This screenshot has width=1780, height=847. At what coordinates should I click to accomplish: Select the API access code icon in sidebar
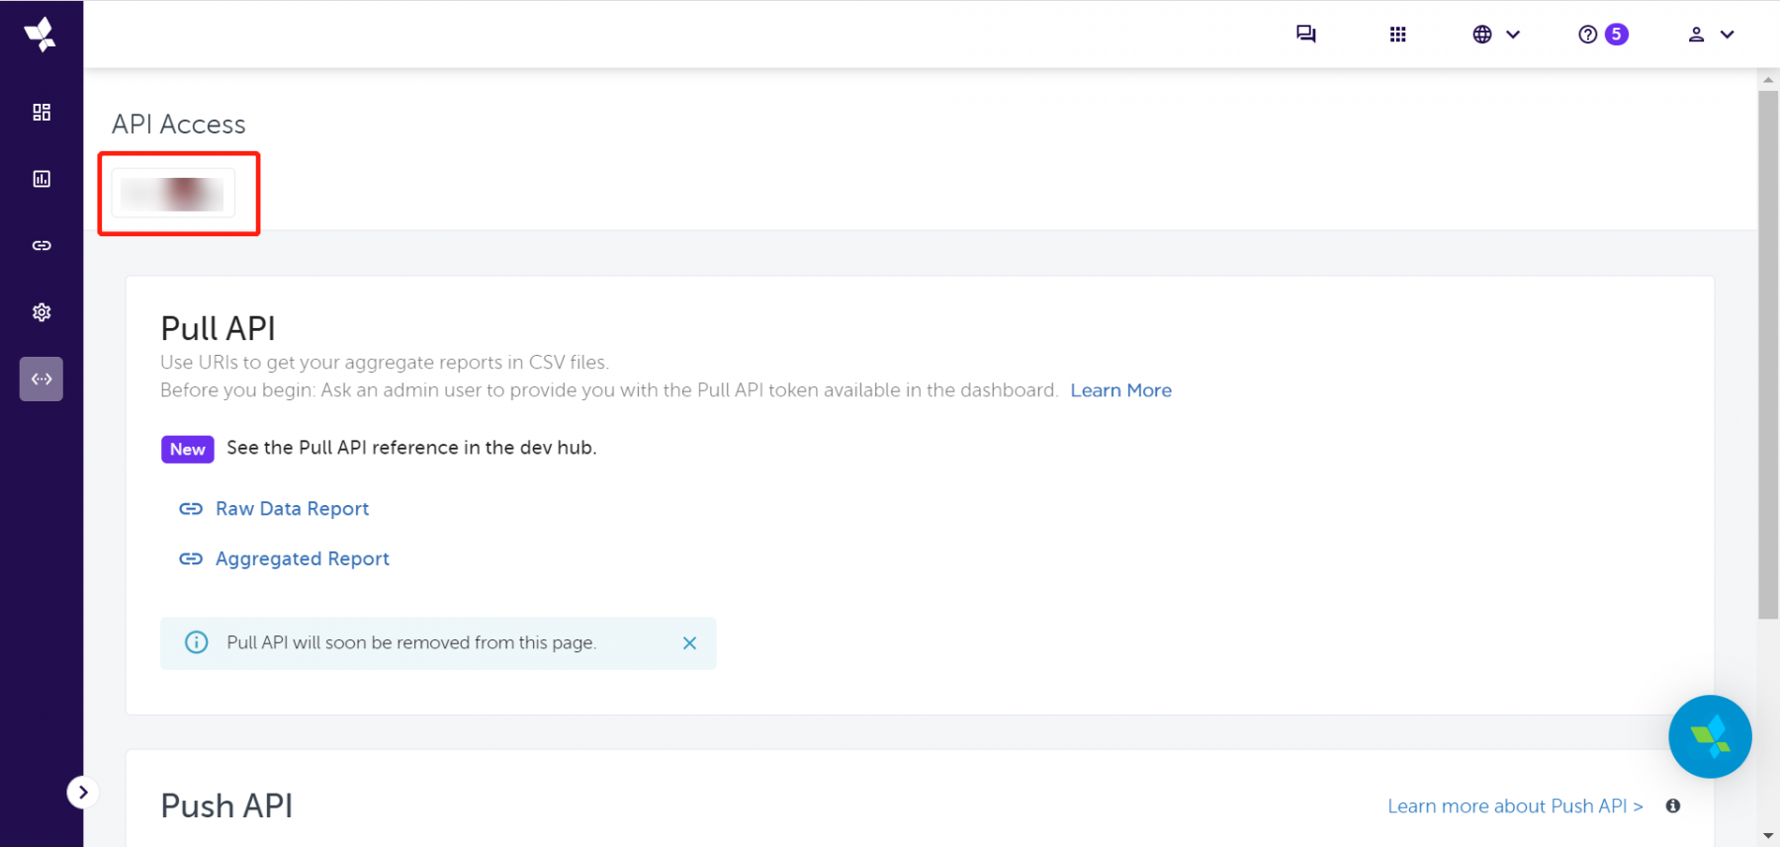pyautogui.click(x=42, y=379)
